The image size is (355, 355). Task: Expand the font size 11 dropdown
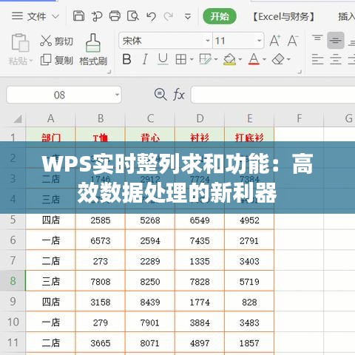tap(259, 41)
